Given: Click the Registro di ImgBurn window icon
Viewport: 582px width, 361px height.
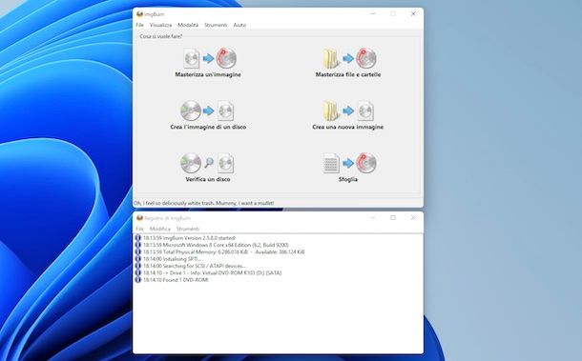Looking at the screenshot, I should (x=139, y=218).
